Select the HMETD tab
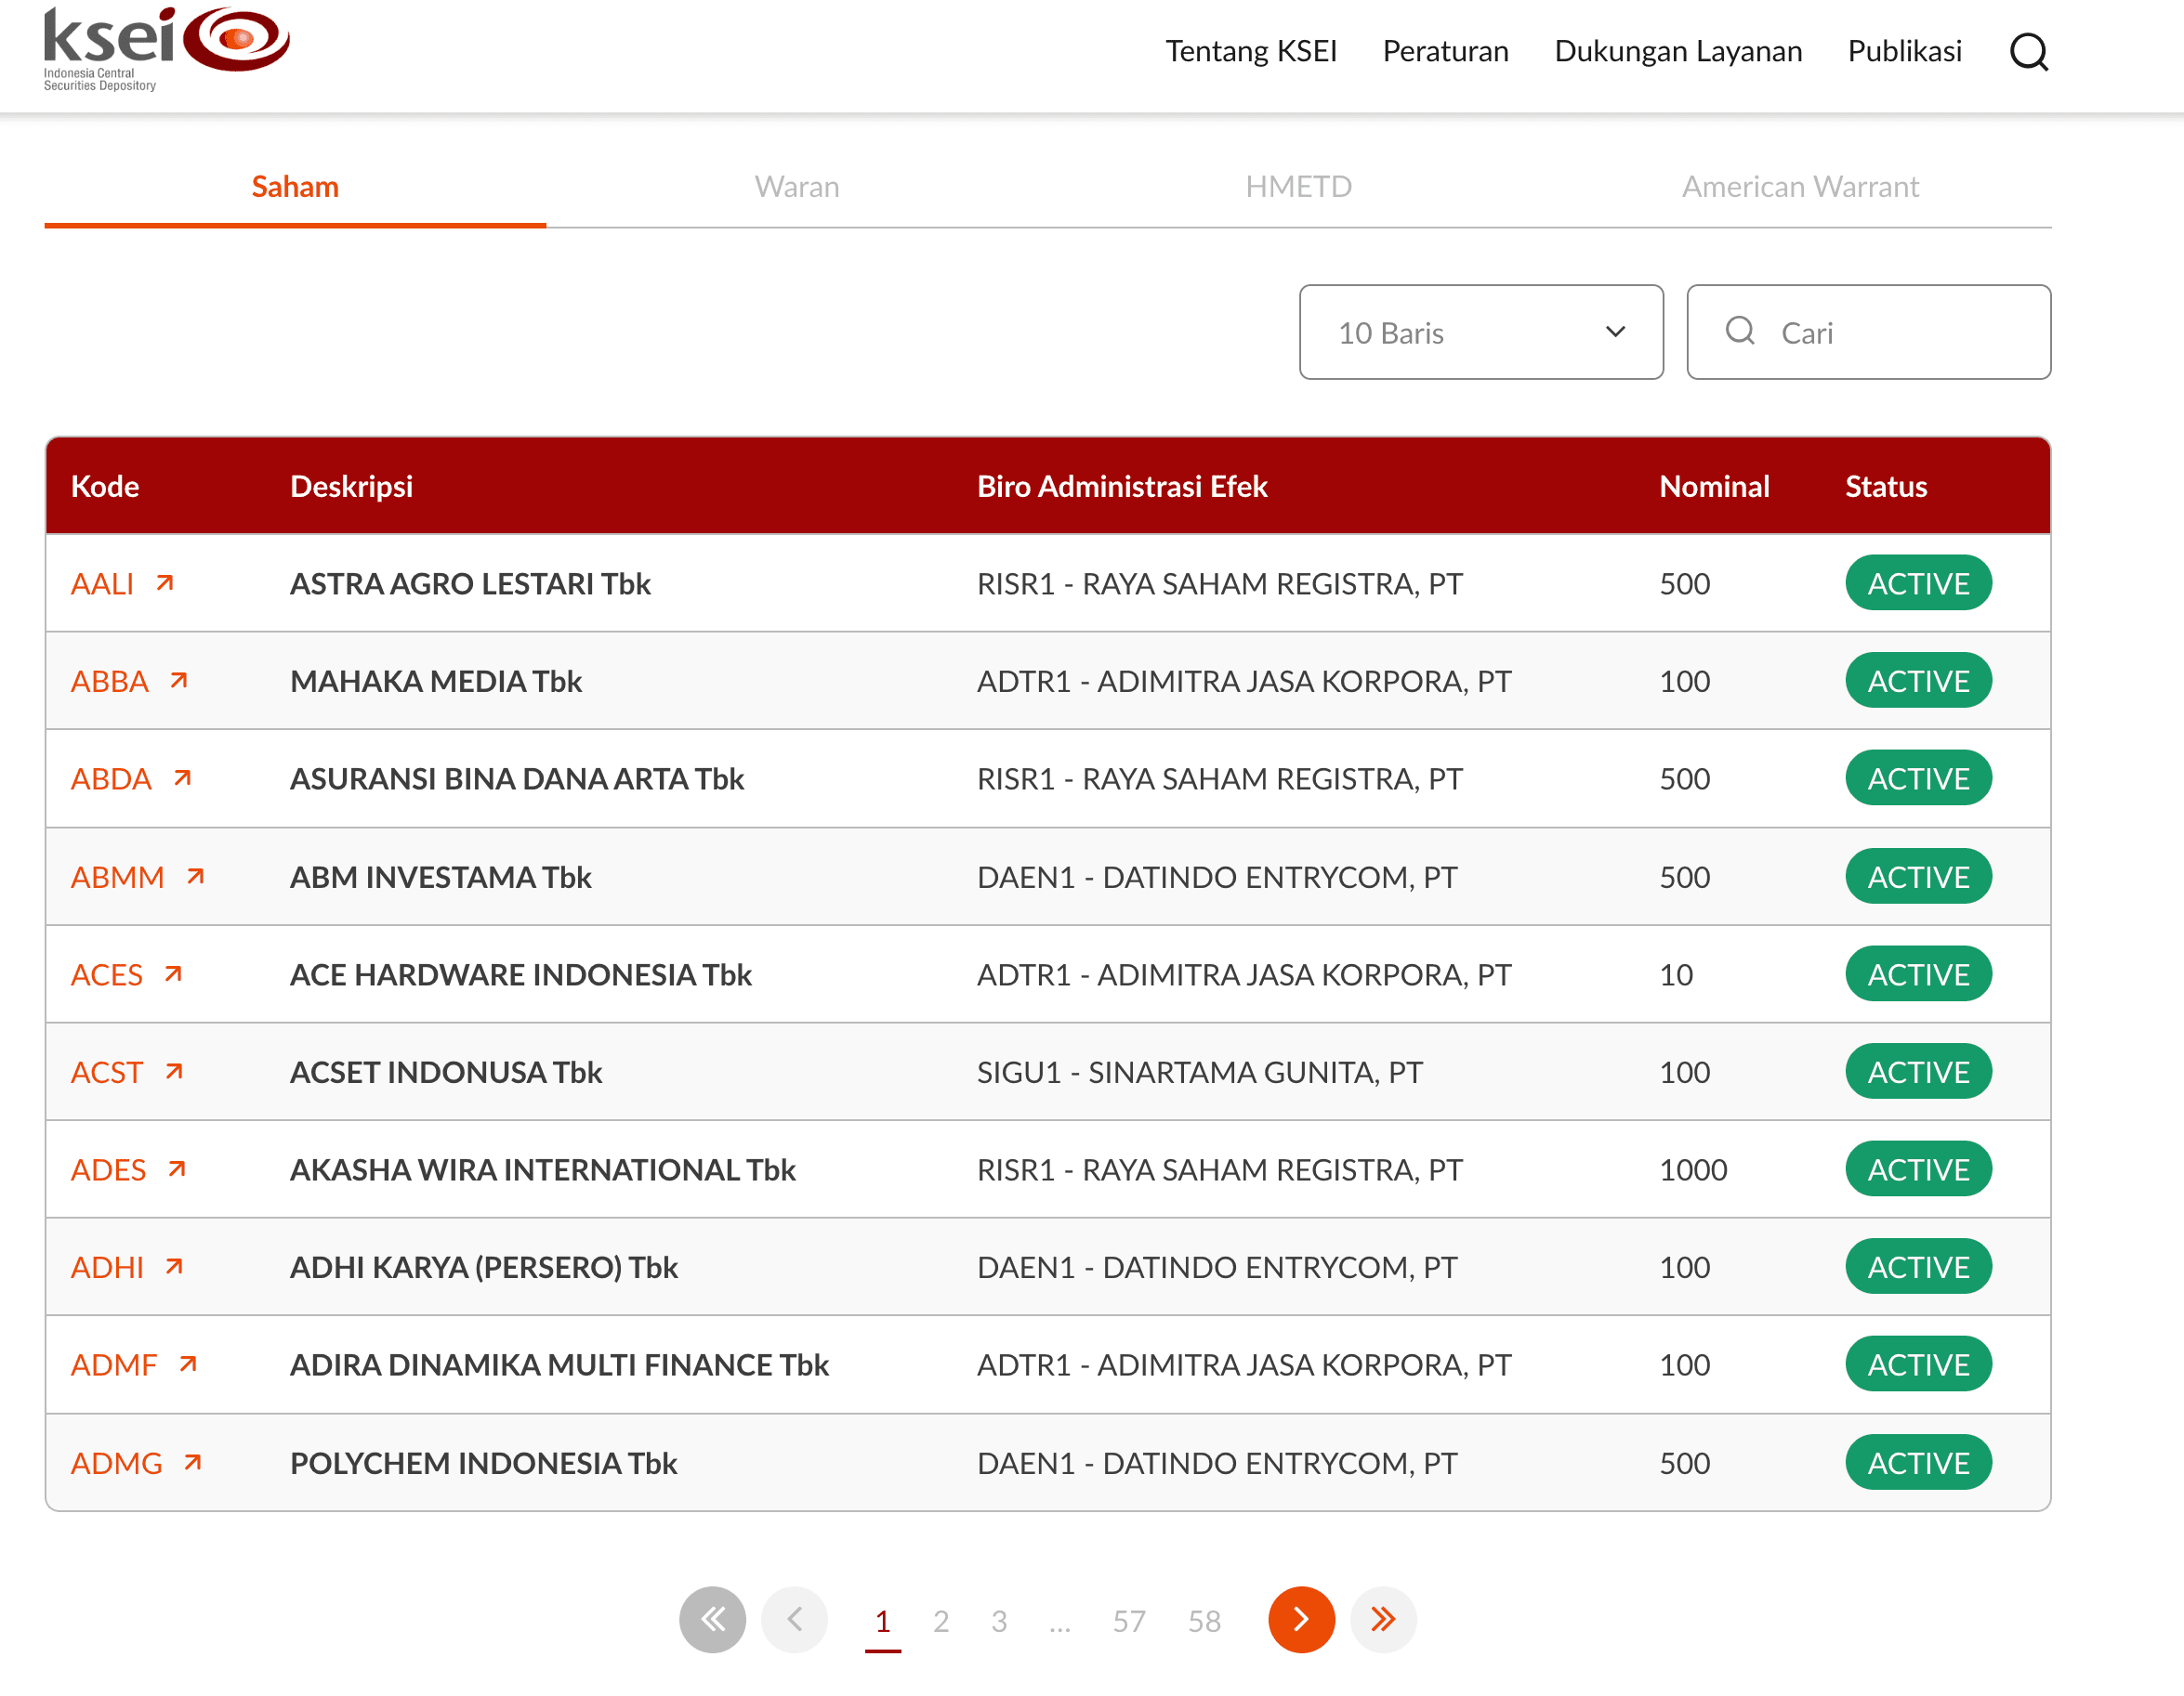 pos(1298,186)
